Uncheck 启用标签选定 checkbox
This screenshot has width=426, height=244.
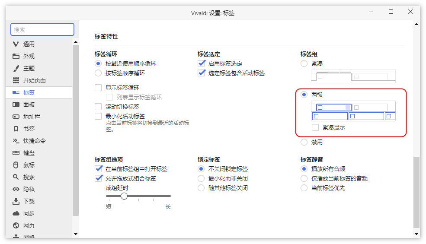coord(201,63)
